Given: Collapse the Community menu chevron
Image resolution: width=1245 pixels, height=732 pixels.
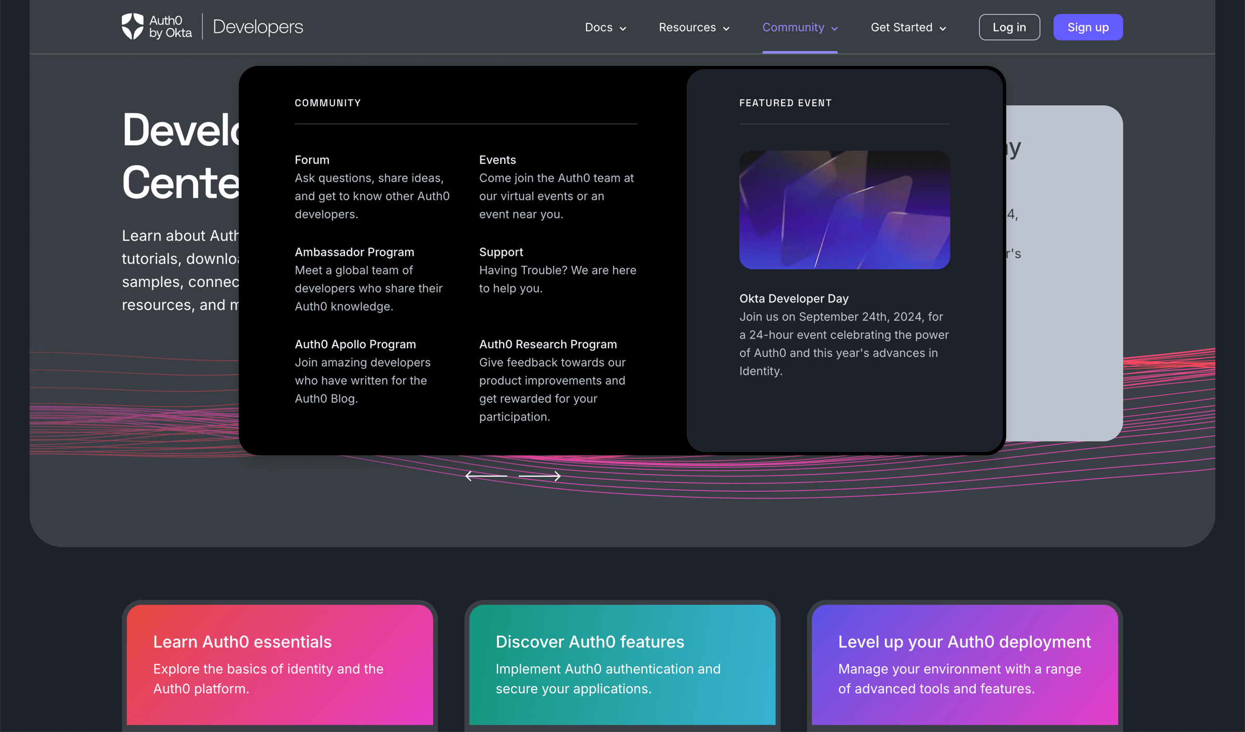Looking at the screenshot, I should coord(834,29).
